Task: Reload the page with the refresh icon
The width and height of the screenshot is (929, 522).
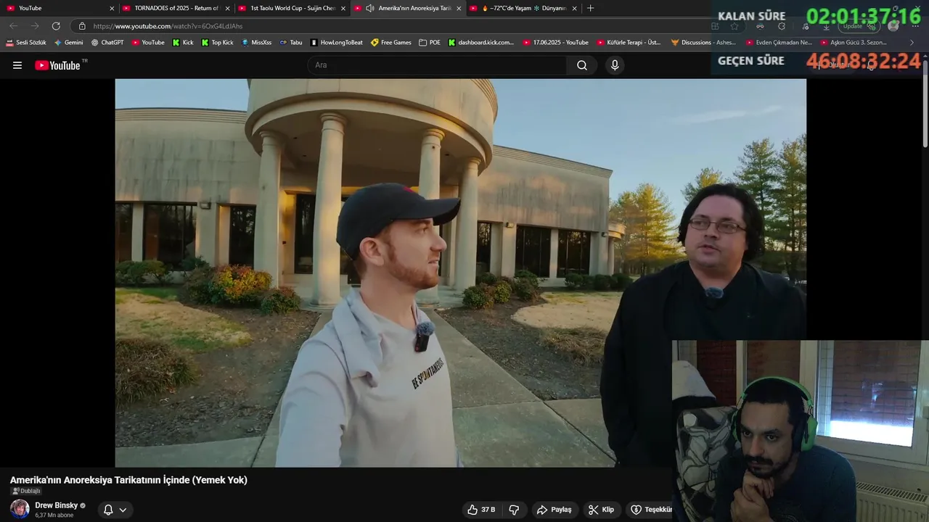Action: [56, 26]
